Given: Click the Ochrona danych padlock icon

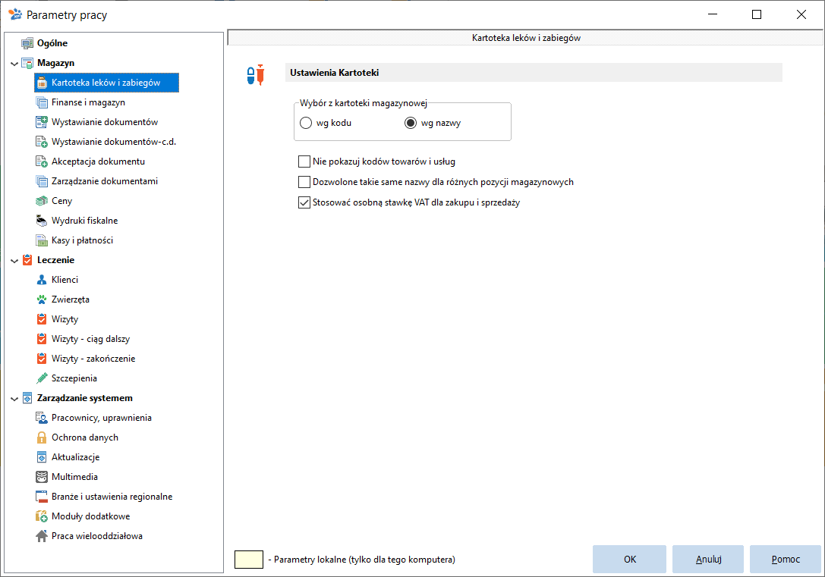Looking at the screenshot, I should 42,437.
